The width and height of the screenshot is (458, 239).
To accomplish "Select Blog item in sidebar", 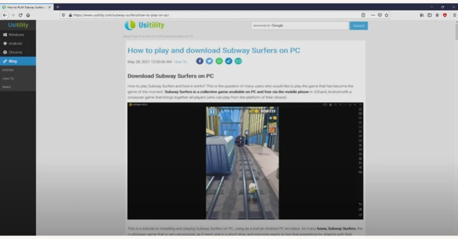I will coord(18,61).
